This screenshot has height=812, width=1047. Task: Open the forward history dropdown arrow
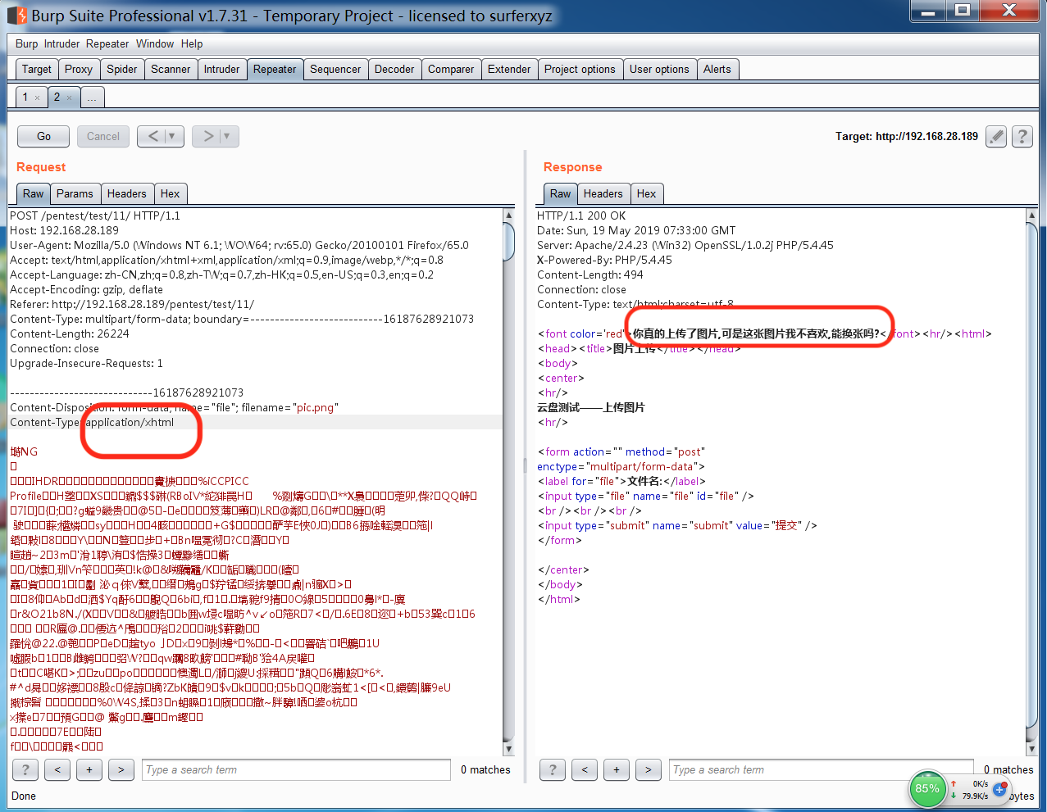click(x=227, y=136)
